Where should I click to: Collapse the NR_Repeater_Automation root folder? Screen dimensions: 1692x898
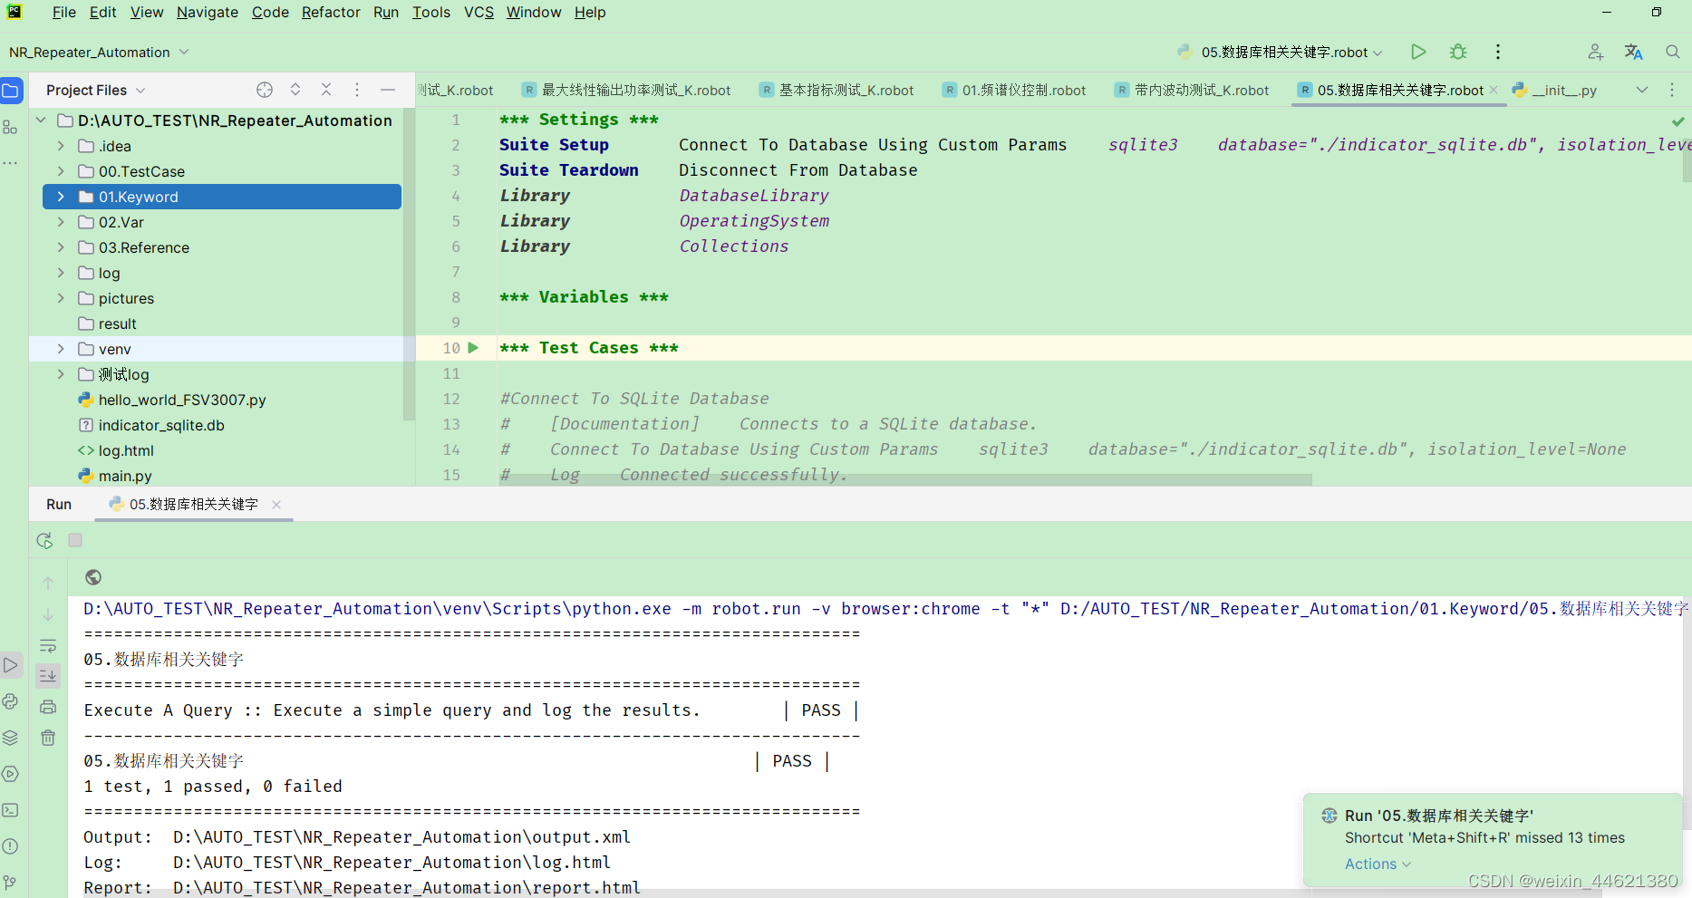(x=40, y=120)
